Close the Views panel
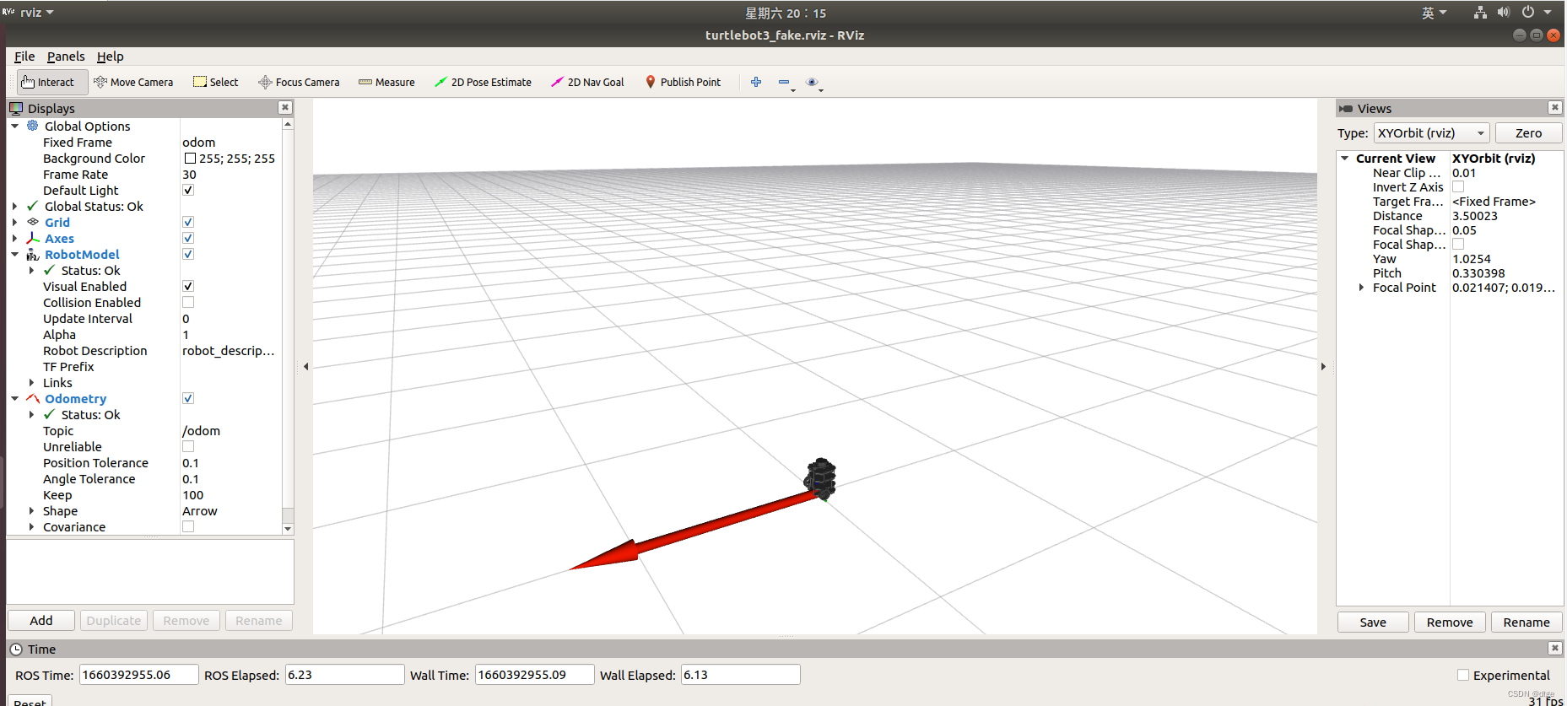The width and height of the screenshot is (1567, 706). (x=1554, y=107)
